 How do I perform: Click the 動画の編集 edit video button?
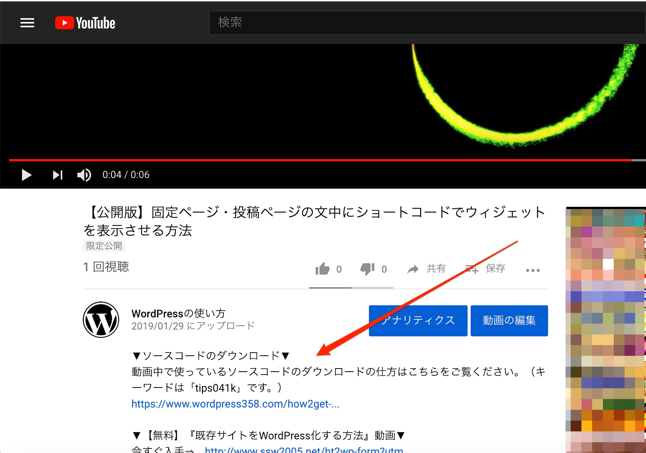pos(509,320)
